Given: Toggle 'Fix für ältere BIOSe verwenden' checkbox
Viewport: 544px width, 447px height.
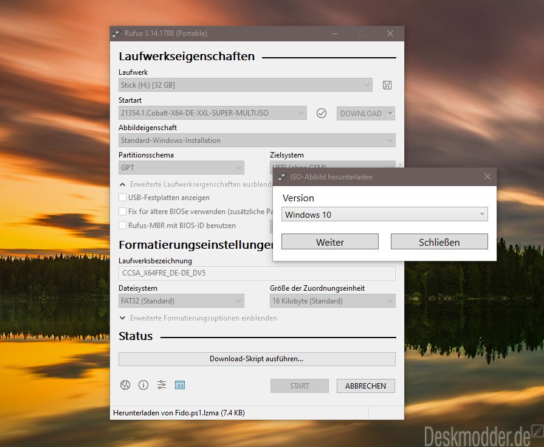Looking at the screenshot, I should click(x=122, y=212).
